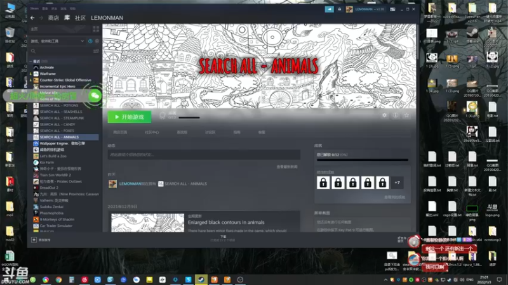
Task: Open the Steam menu
Action: 34,9
